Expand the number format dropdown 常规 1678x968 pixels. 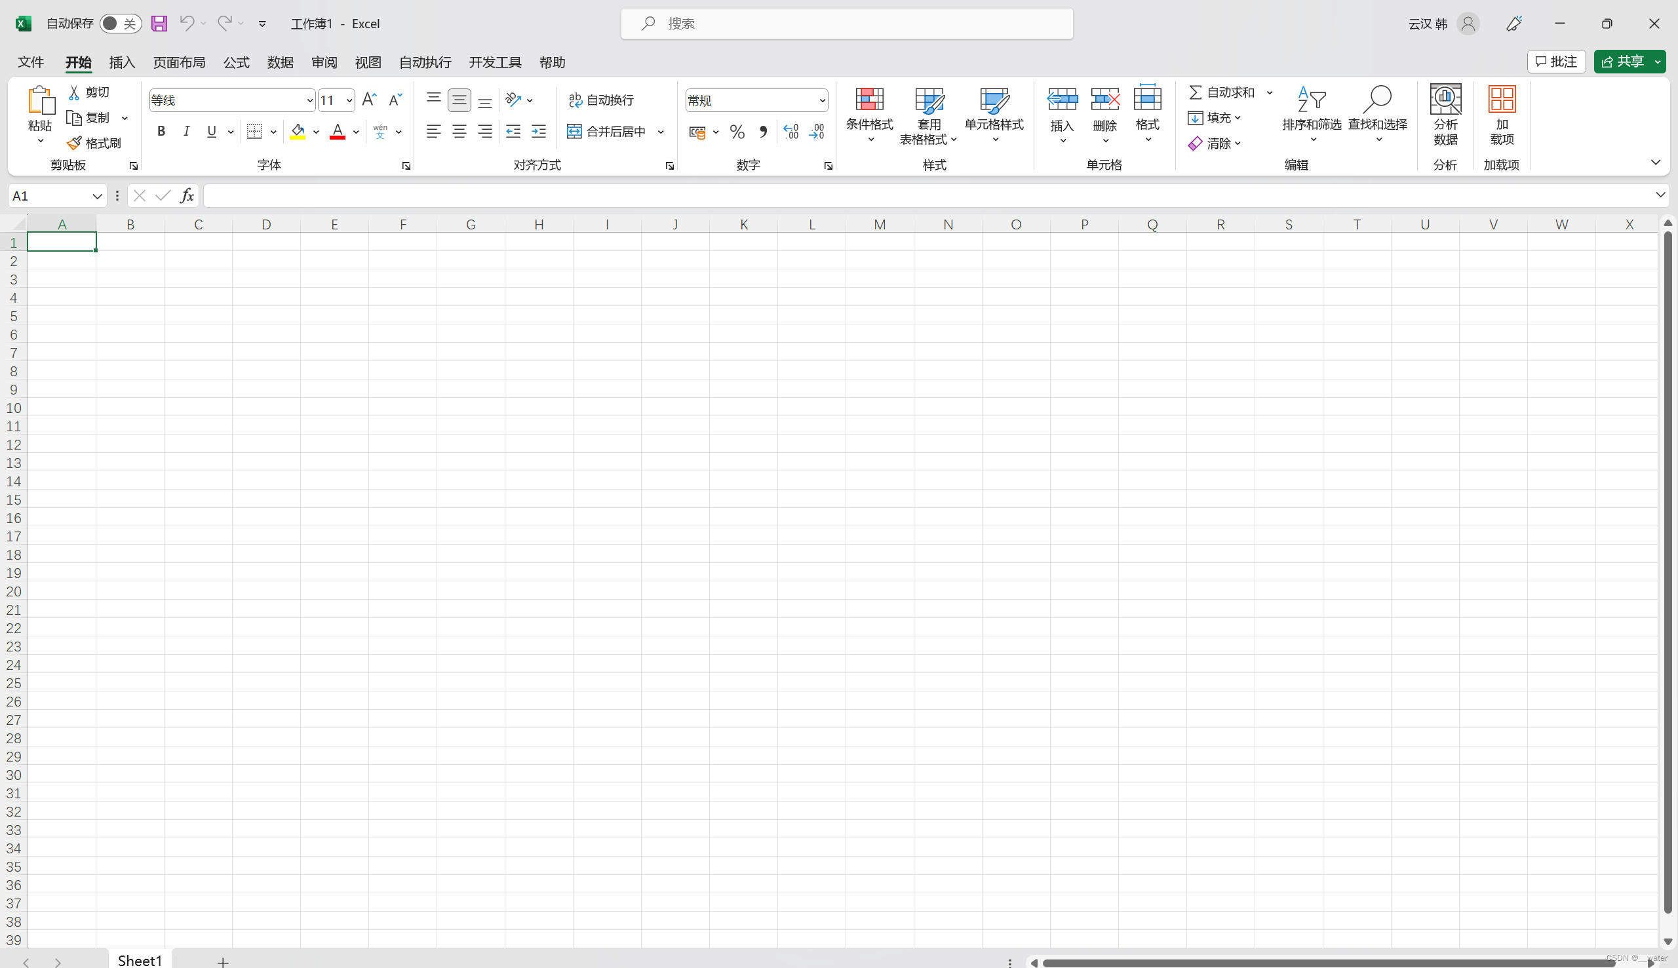822,100
